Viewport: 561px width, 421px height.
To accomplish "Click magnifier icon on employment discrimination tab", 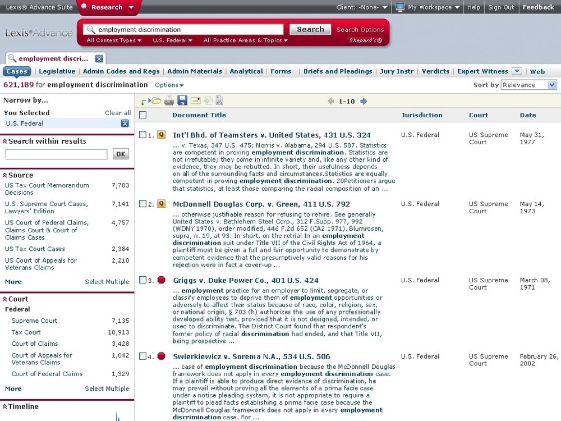I will point(12,58).
